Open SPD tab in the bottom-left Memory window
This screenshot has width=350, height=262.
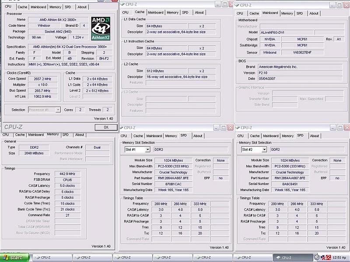point(65,134)
